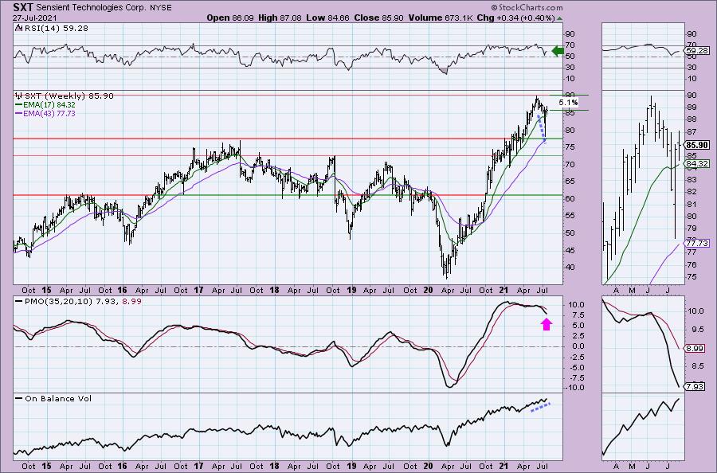Click the Chg +0.34 (+0.40%) value

tap(515, 18)
